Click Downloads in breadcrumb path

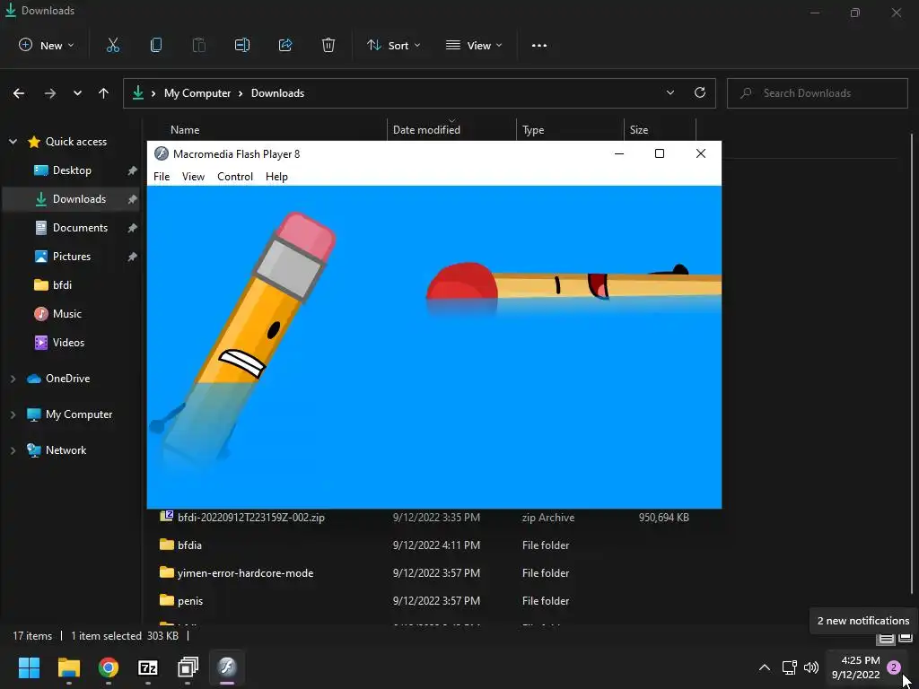tap(278, 93)
